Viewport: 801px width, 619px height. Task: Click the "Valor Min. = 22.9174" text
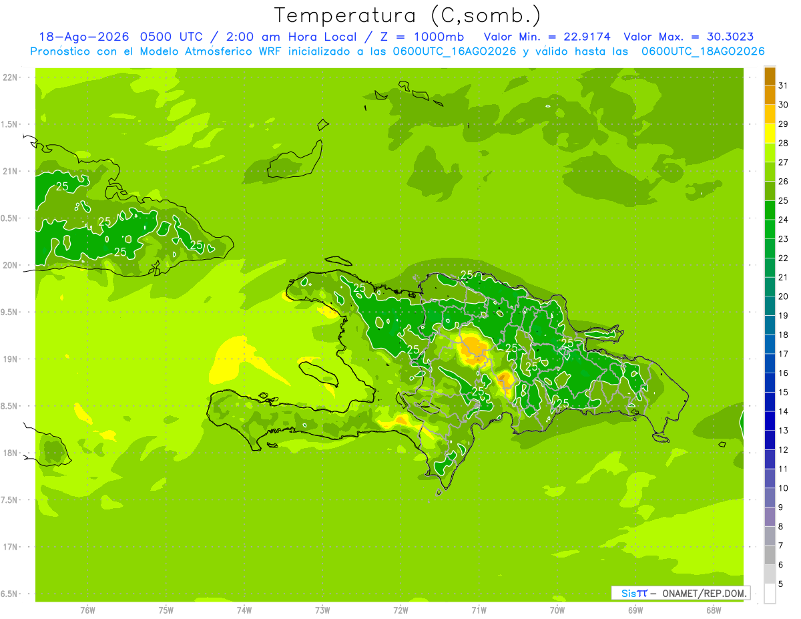[547, 37]
